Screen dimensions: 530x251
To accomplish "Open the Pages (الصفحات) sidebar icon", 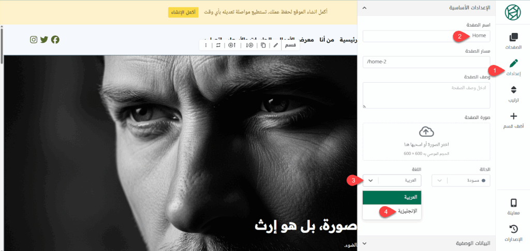I will 513,41.
